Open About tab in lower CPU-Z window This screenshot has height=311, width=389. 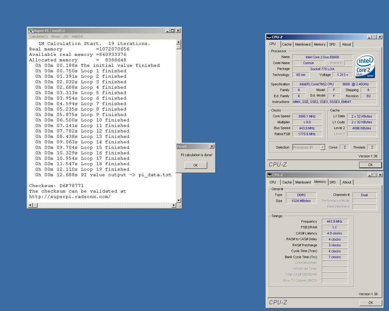[x=347, y=182]
